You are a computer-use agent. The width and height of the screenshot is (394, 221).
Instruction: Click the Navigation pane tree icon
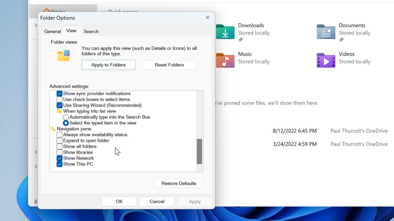53,129
